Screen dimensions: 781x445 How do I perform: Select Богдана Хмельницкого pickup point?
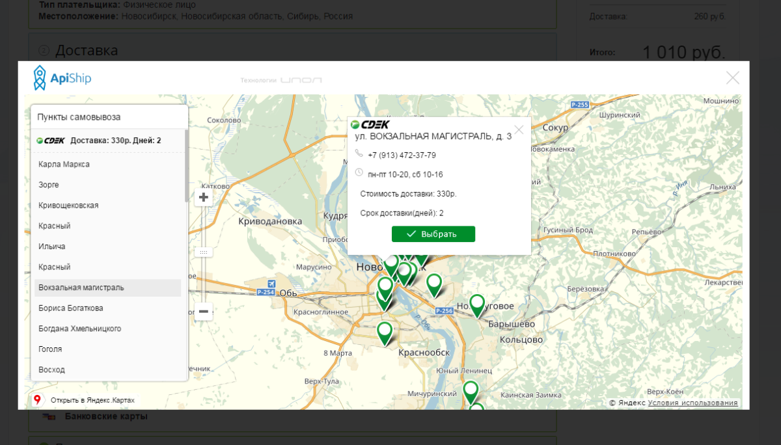79,329
